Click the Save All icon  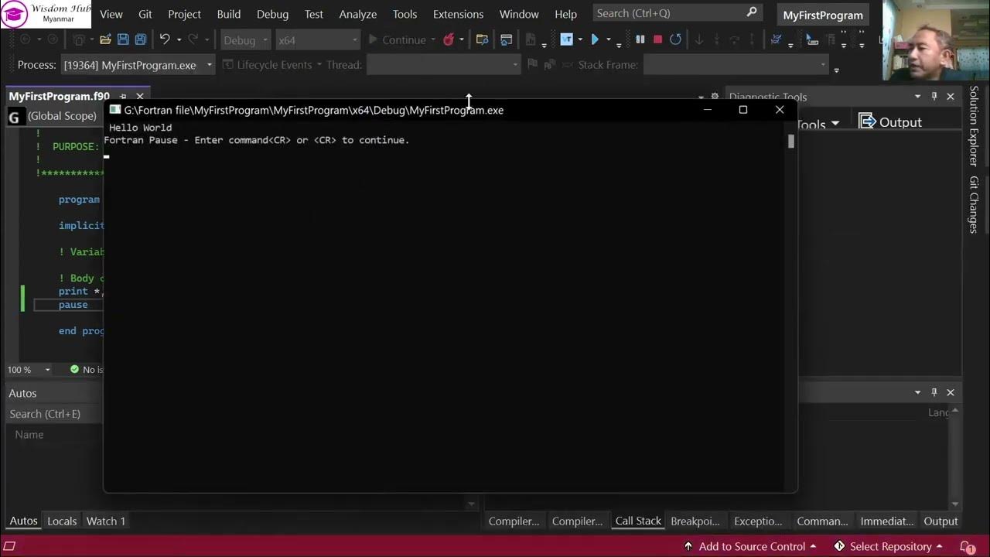[x=141, y=39]
